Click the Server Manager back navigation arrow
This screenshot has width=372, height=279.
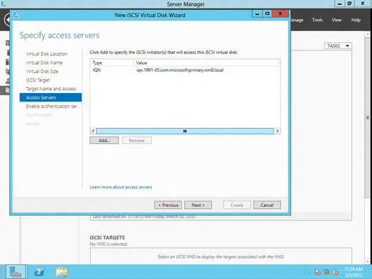(5, 20)
